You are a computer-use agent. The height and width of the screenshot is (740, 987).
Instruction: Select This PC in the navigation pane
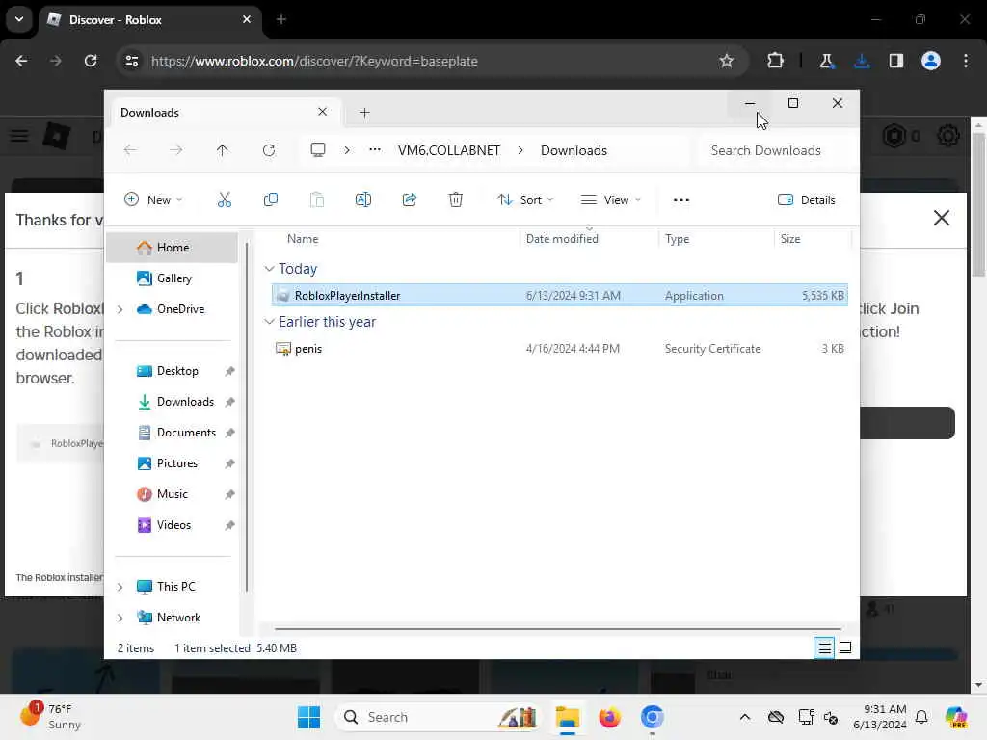pyautogui.click(x=175, y=587)
